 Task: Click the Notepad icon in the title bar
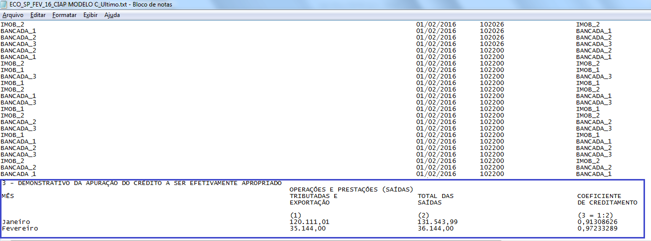pos(4,4)
